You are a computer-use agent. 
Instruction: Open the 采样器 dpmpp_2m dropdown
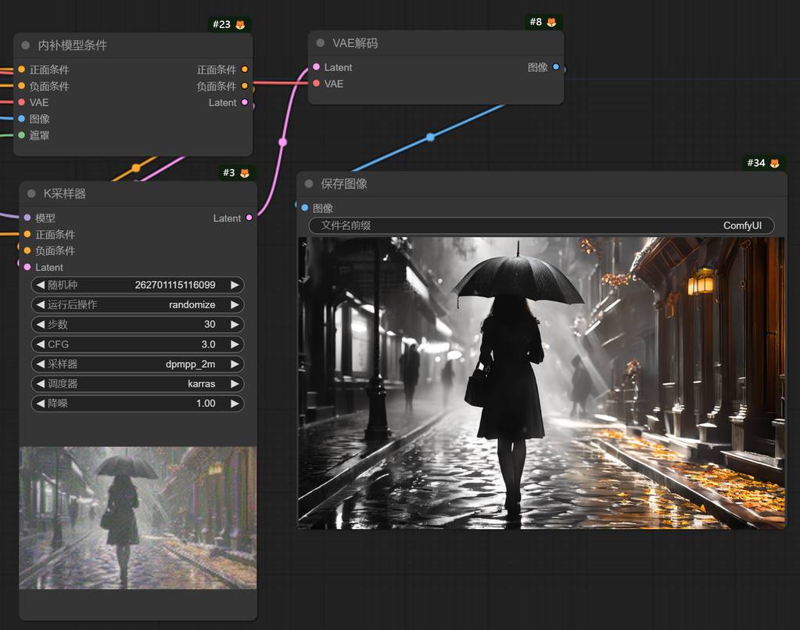137,364
